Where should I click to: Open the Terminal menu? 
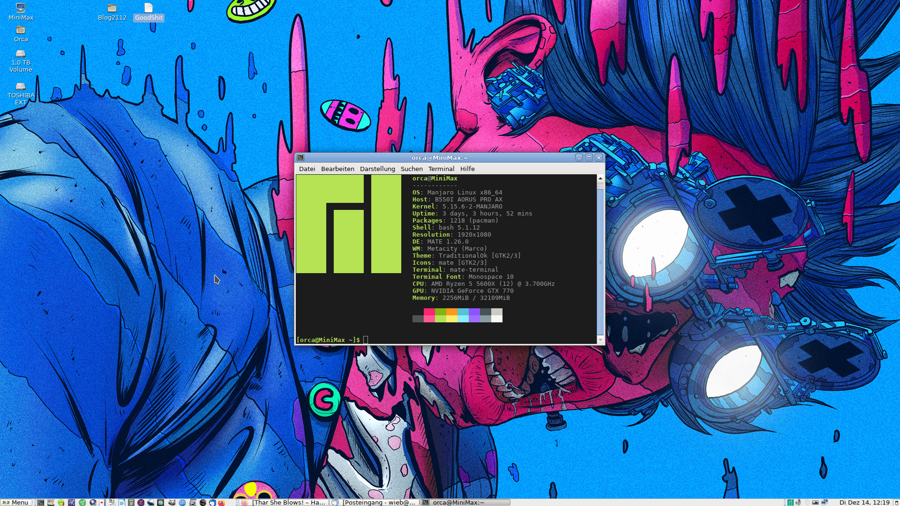click(441, 169)
